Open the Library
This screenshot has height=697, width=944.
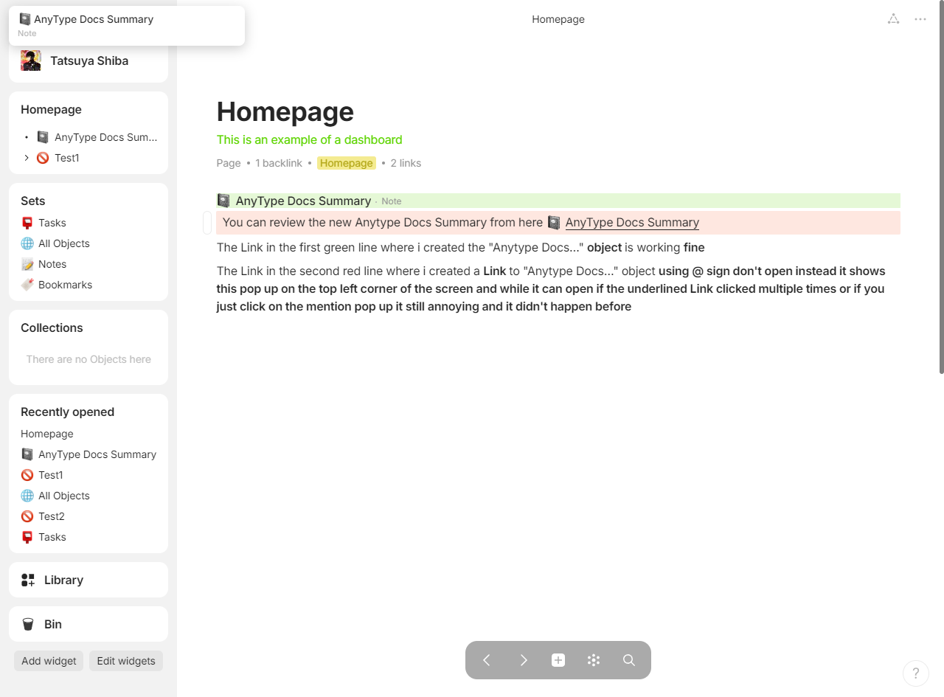click(x=88, y=580)
